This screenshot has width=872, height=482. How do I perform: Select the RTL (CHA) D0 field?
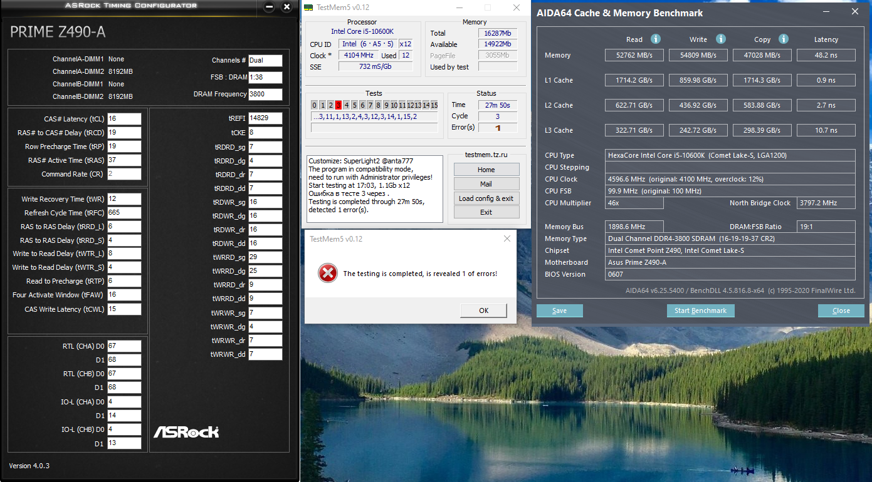click(x=124, y=346)
